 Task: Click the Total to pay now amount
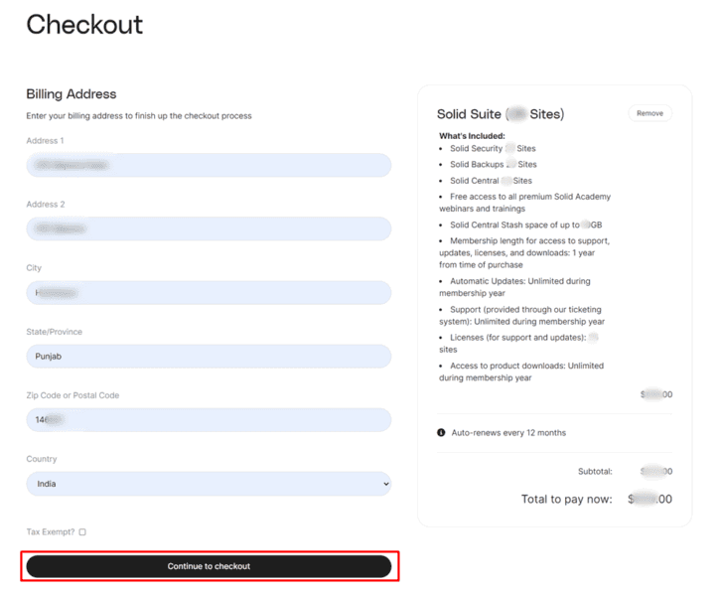(x=649, y=499)
